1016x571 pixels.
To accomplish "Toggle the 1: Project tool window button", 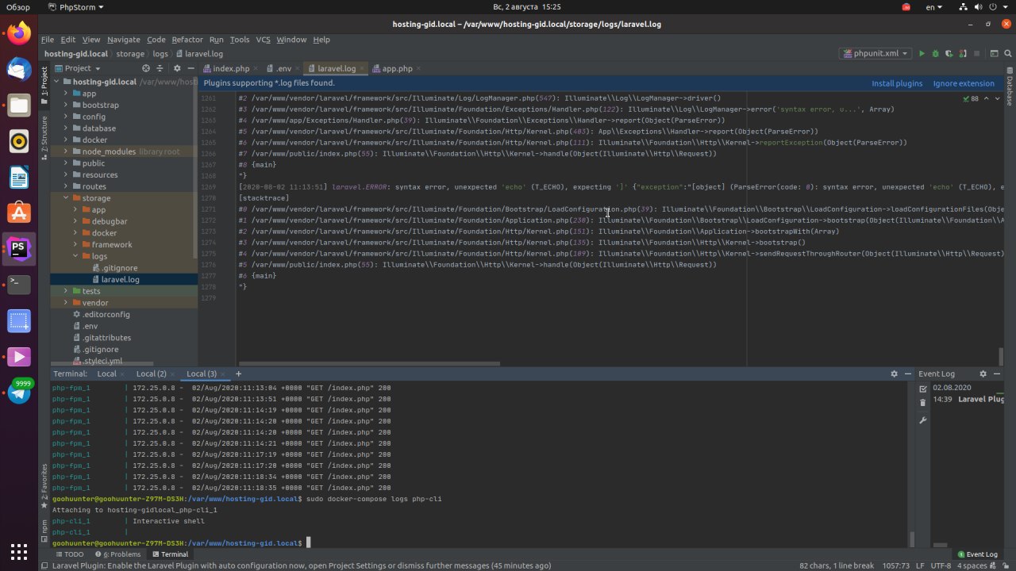I will tap(44, 82).
